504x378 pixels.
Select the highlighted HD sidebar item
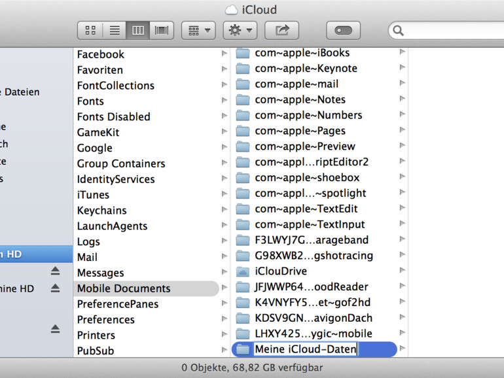[36, 254]
